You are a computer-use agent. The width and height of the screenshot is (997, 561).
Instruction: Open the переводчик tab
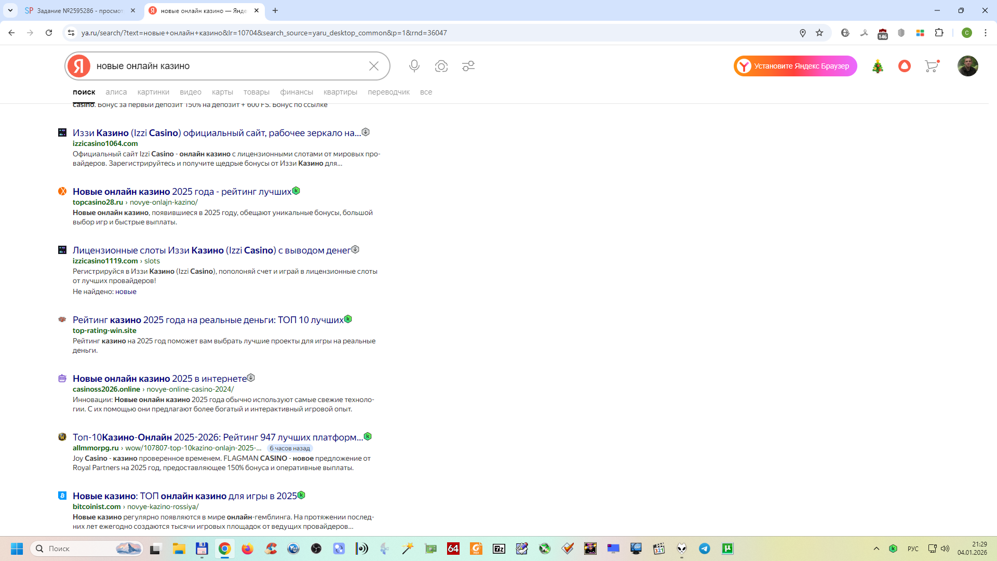(x=388, y=92)
